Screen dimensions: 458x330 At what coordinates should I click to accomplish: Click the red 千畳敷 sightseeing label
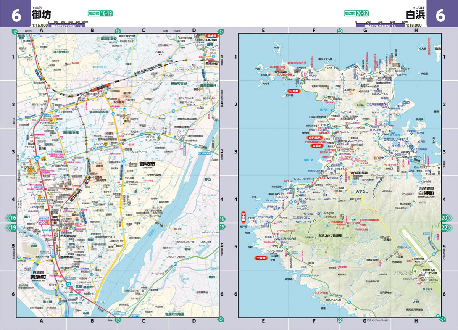point(243,217)
